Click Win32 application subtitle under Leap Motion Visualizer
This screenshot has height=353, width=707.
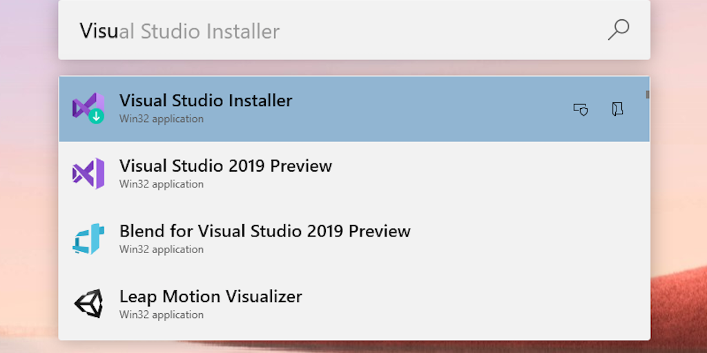click(x=162, y=315)
